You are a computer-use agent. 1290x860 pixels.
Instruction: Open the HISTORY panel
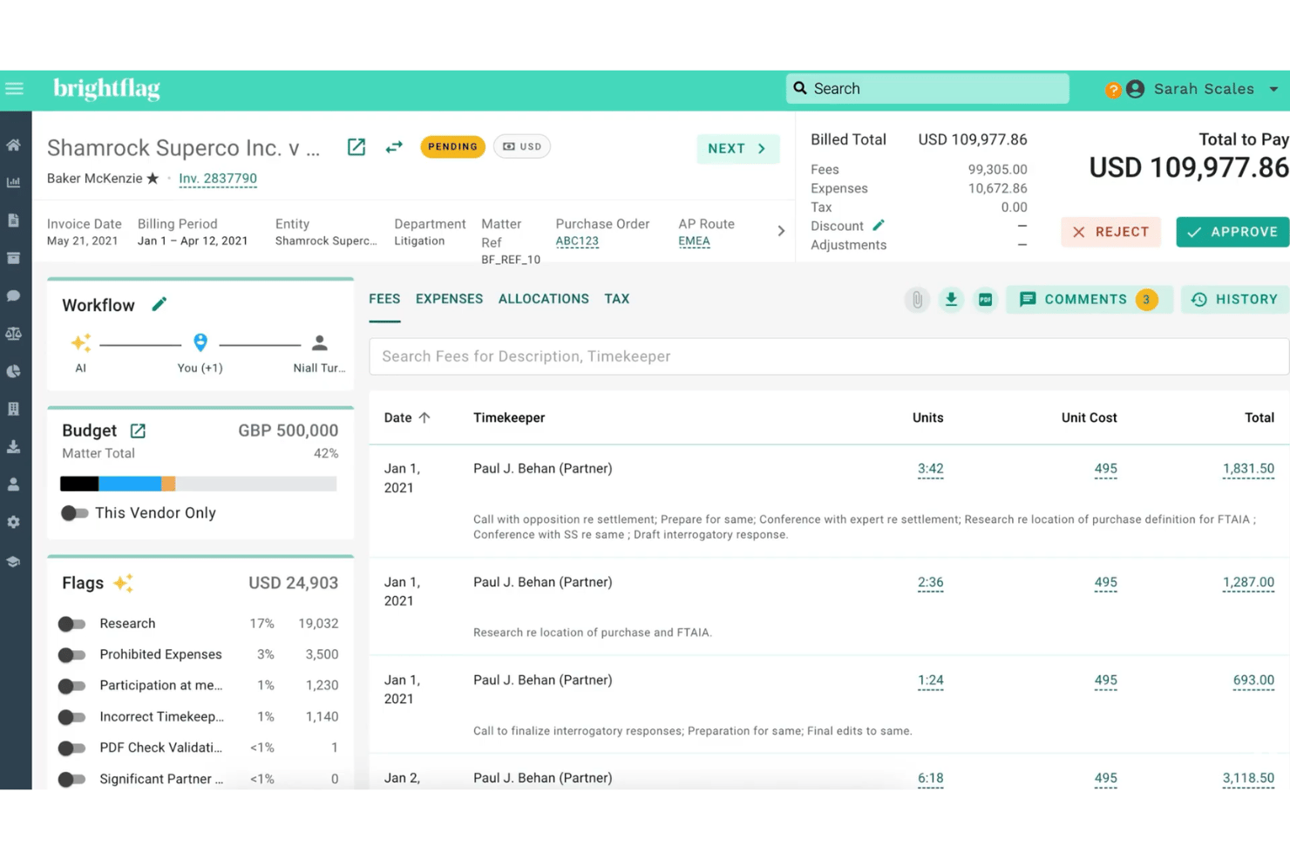coord(1235,300)
